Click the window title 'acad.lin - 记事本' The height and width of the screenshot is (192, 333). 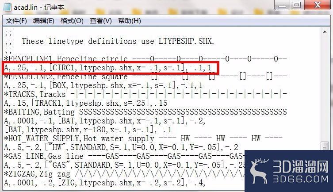tap(38, 7)
